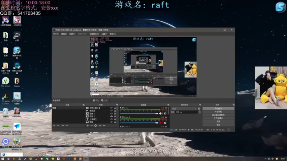
Task: Pop out the 混音器 mixer dock
Action: click(x=168, y=105)
